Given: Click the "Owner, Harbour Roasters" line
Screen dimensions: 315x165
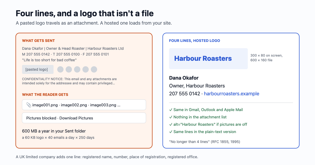Looking at the screenshot, I should (197, 86).
